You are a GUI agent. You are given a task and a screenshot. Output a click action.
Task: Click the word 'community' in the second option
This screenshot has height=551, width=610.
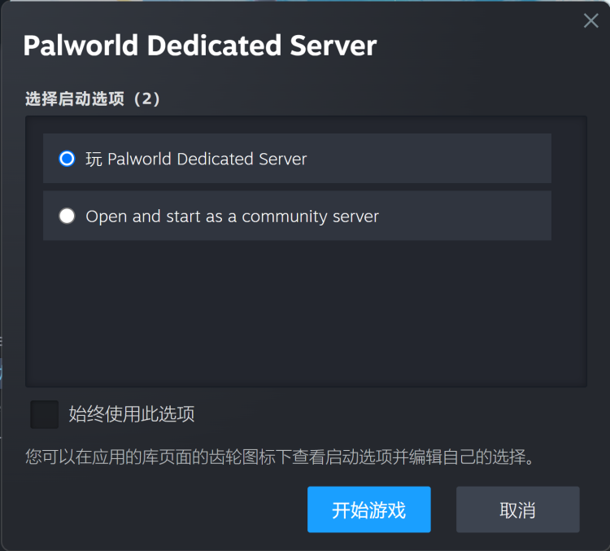click(x=285, y=217)
